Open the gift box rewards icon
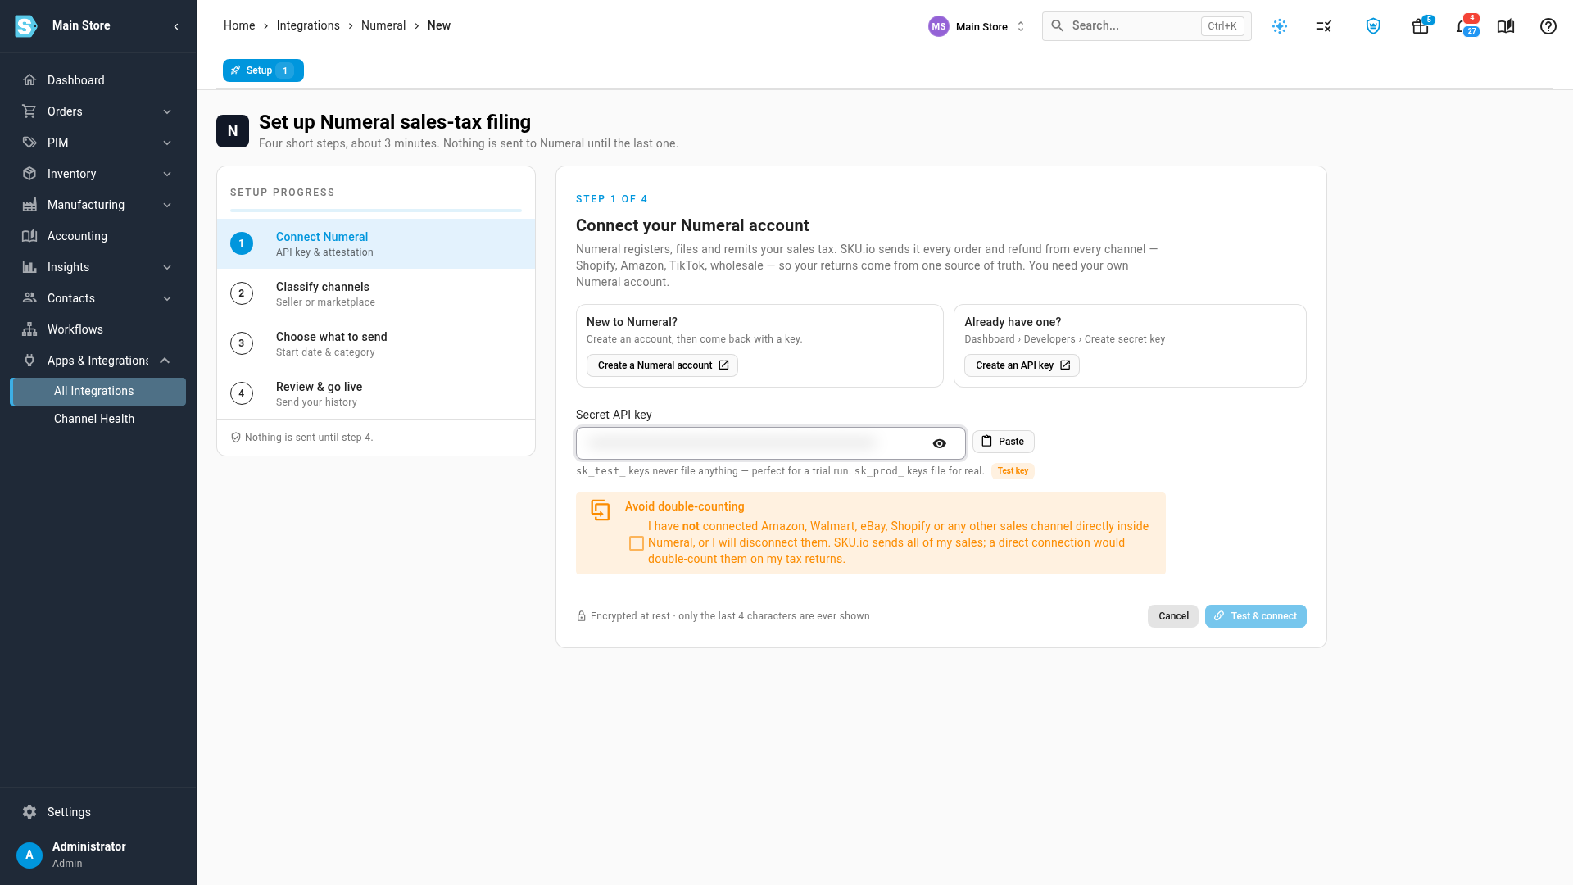This screenshot has height=885, width=1573. pyautogui.click(x=1421, y=26)
